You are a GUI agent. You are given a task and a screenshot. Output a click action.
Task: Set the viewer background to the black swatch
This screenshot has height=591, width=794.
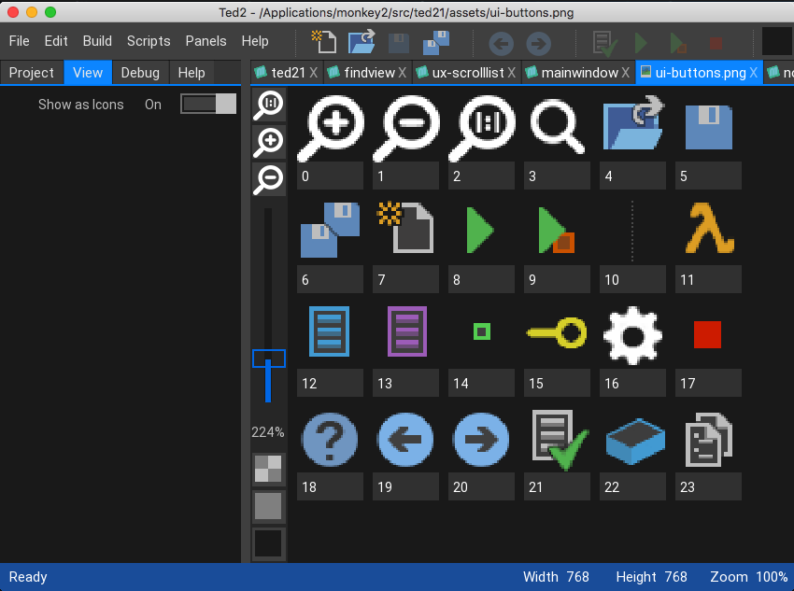point(269,543)
